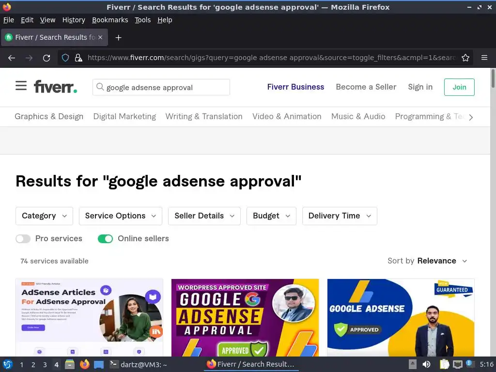
Task: Click the clipboard tray icon
Action: [x=445, y=364]
